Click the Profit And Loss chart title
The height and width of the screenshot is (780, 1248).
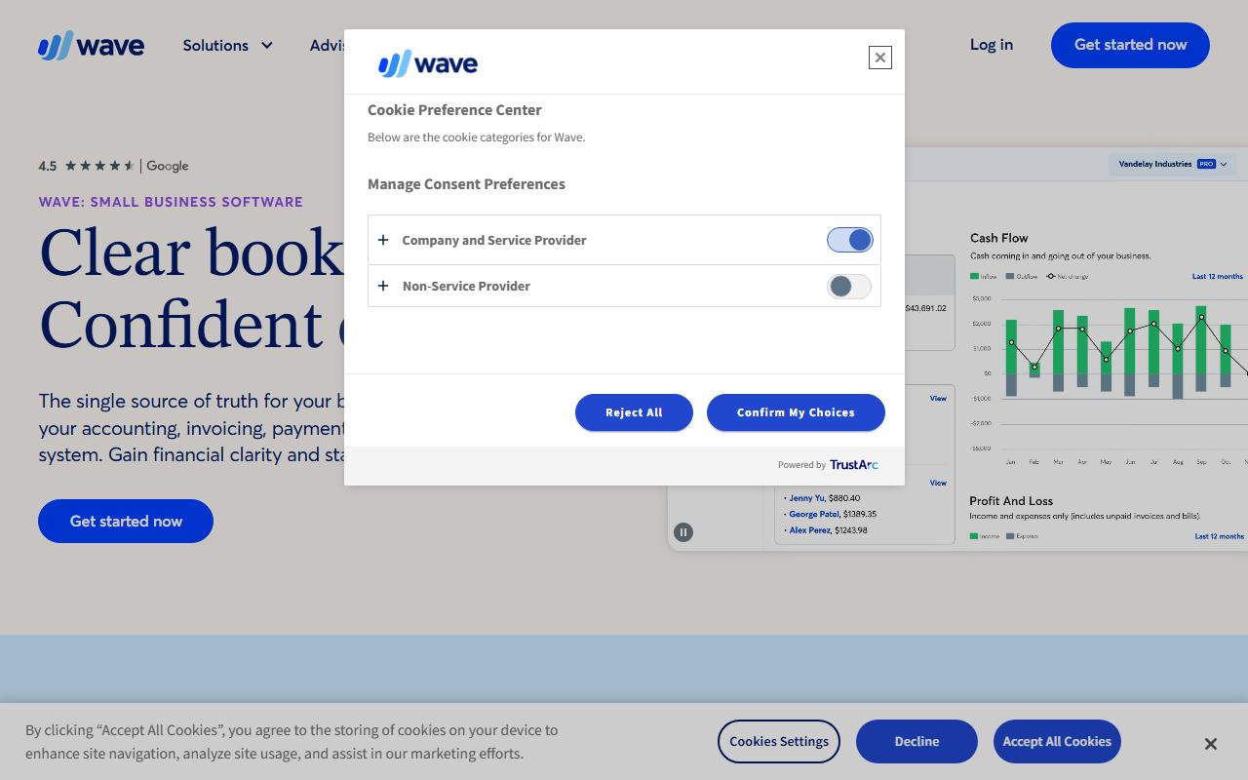(x=1011, y=501)
